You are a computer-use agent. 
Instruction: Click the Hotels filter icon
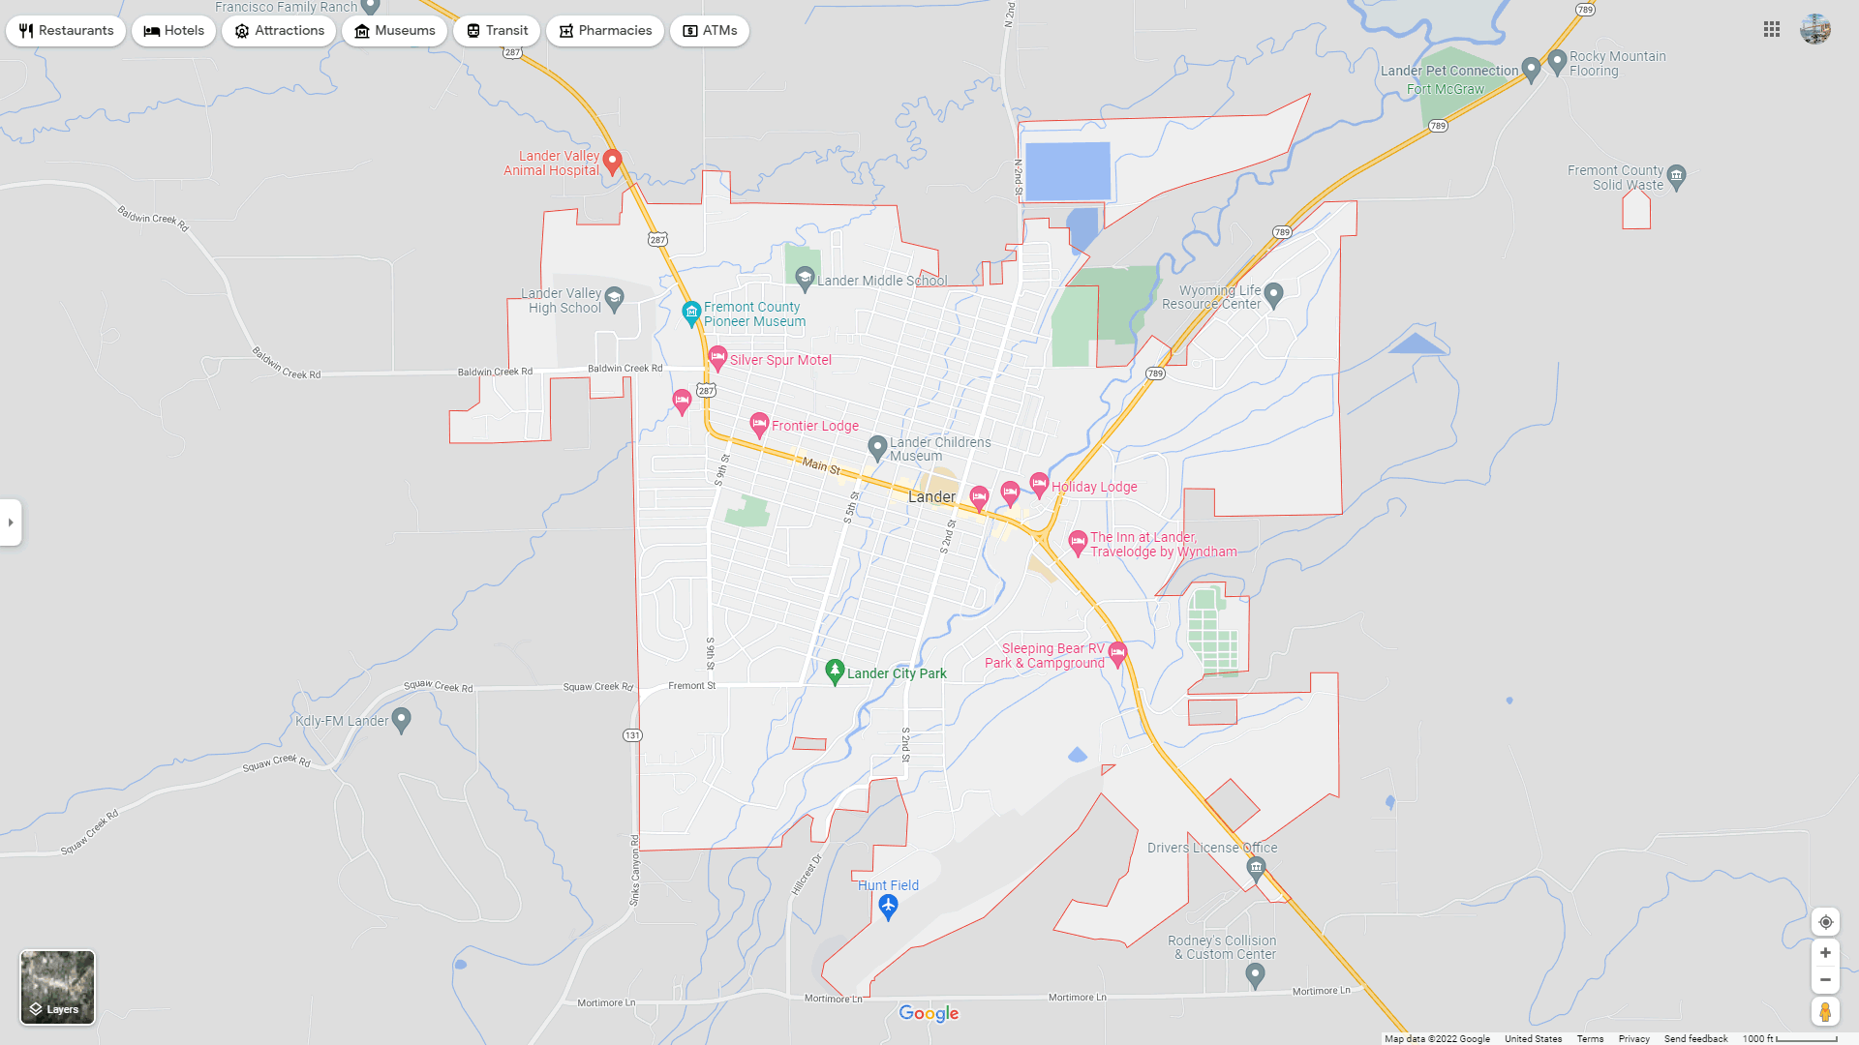pyautogui.click(x=151, y=31)
